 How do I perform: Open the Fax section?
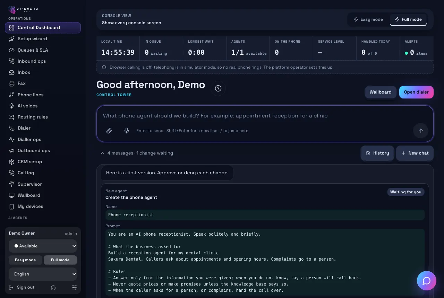(43, 83)
